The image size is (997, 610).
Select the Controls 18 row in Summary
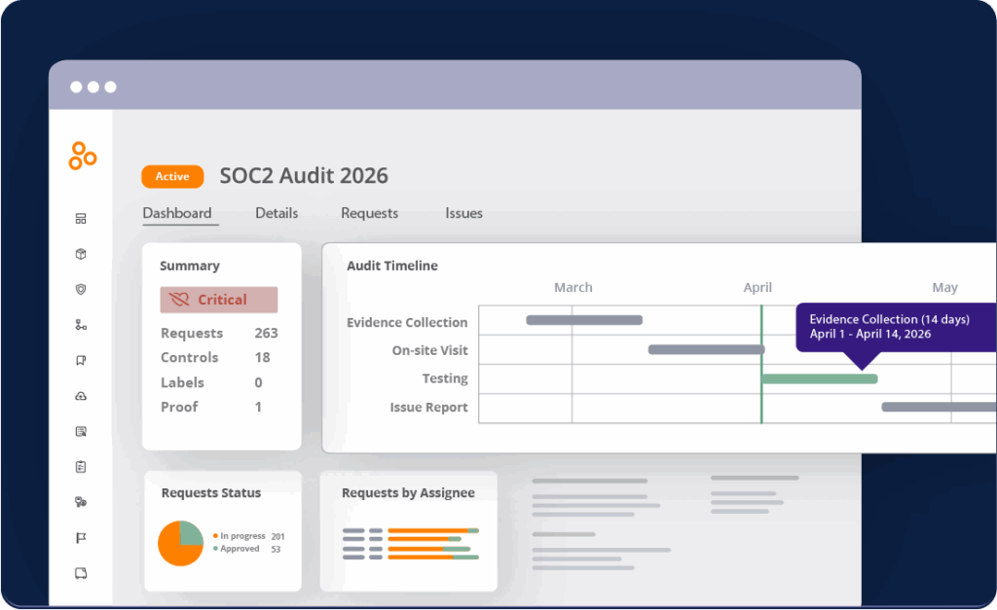pyautogui.click(x=215, y=357)
